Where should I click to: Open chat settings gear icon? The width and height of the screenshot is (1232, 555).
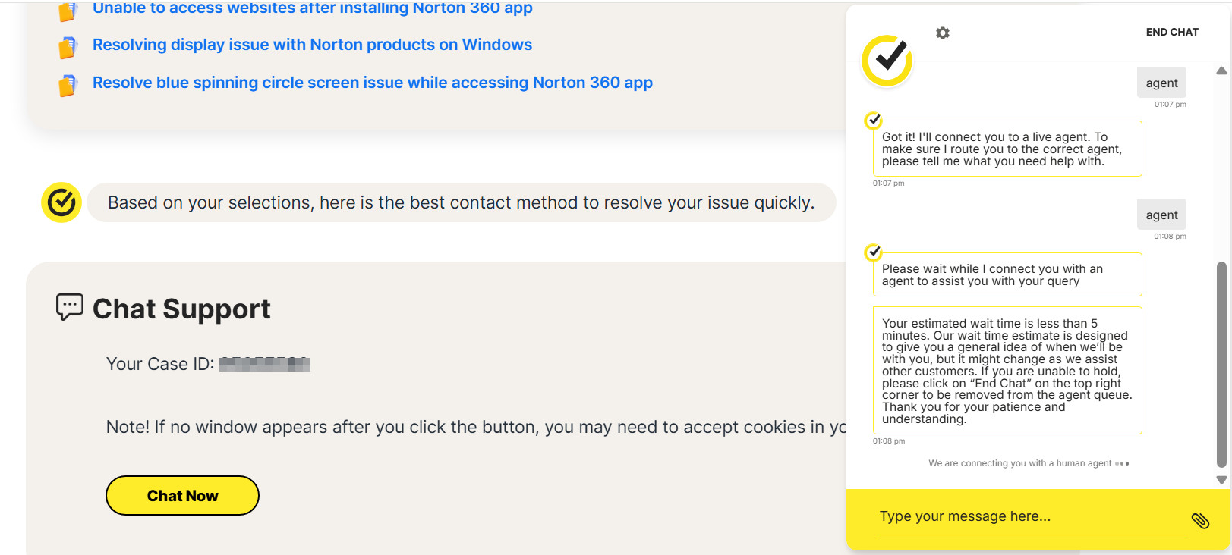943,33
